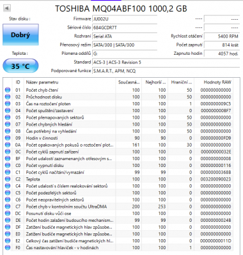The width and height of the screenshot is (243, 255).
Task: Select the drive title TOSHIBA MQ04ABF100 1000,2 GB
Action: click(121, 8)
